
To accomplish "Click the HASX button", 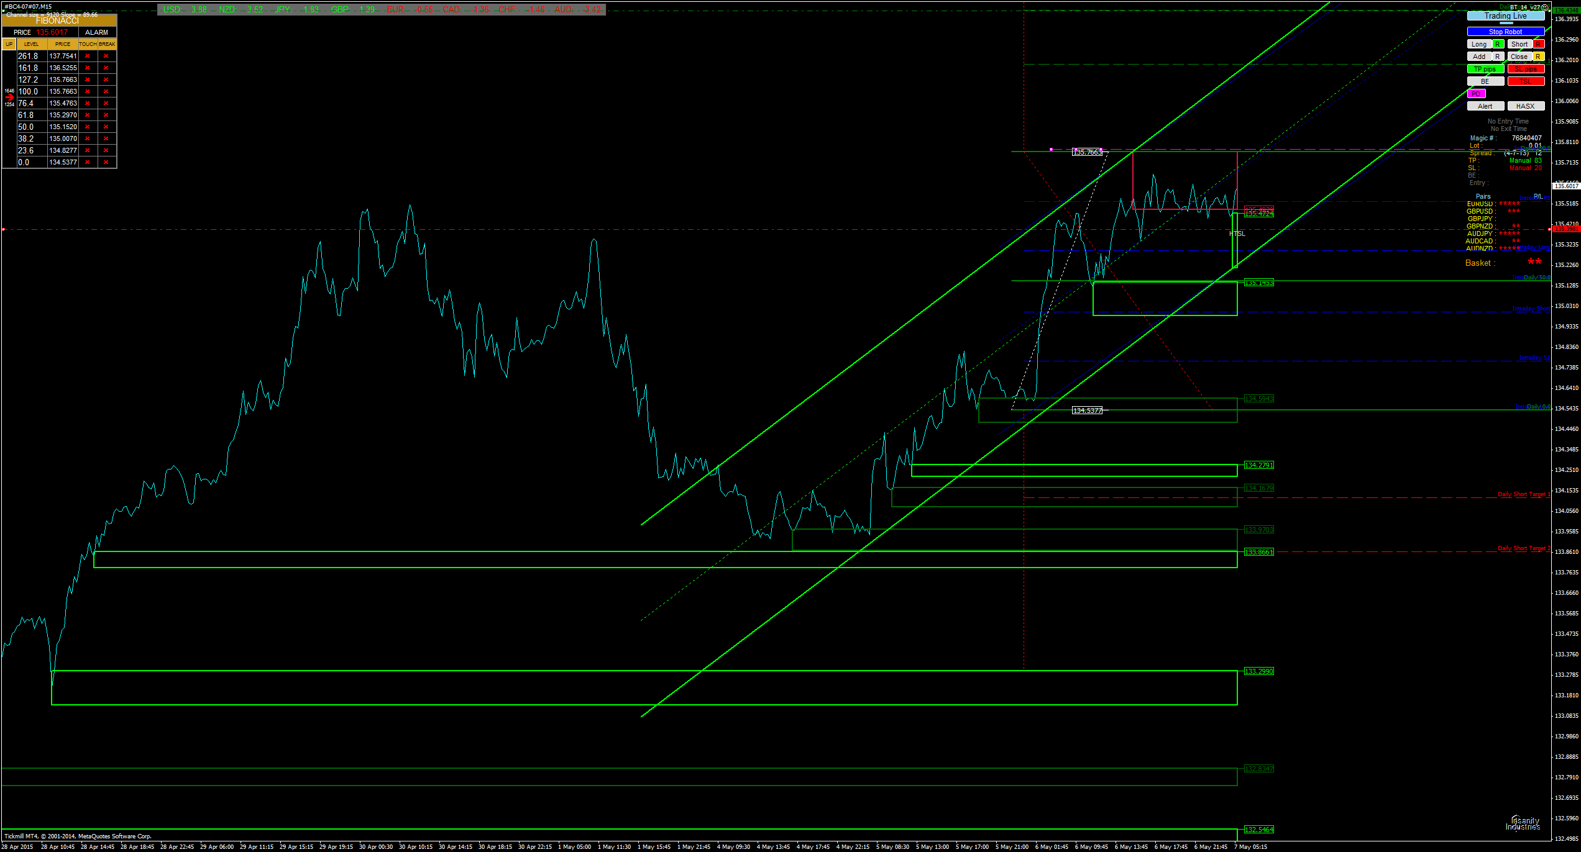I will (x=1526, y=106).
